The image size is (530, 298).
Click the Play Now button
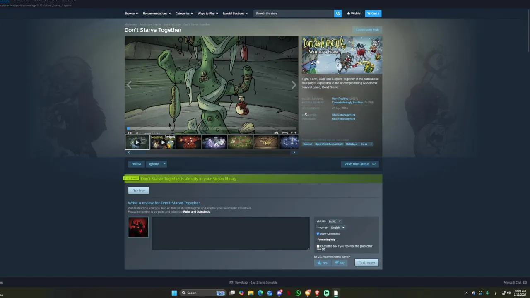point(139,190)
